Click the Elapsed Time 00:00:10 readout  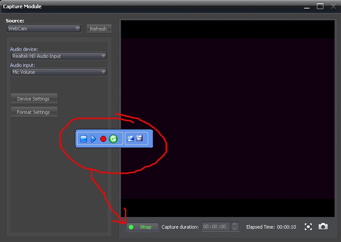(271, 227)
